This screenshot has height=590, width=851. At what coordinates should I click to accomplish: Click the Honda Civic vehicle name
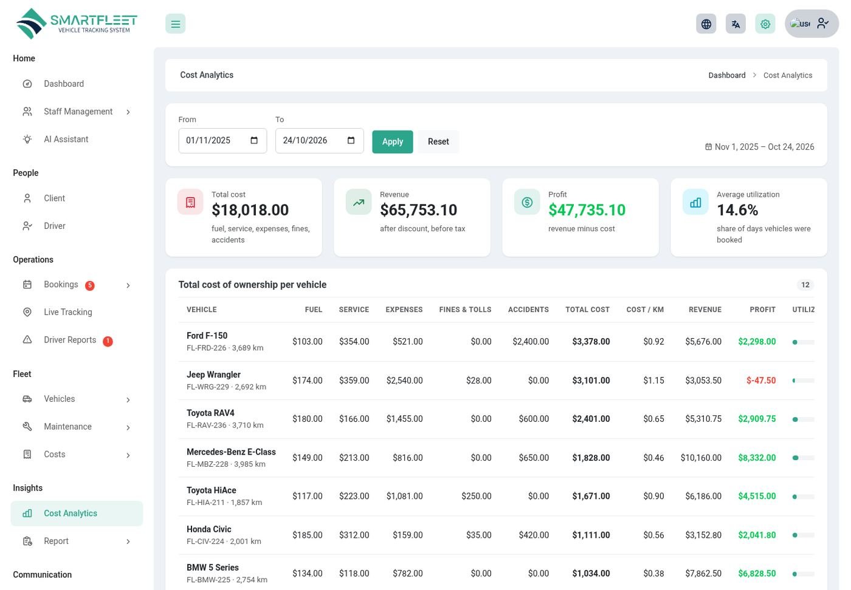coord(209,529)
